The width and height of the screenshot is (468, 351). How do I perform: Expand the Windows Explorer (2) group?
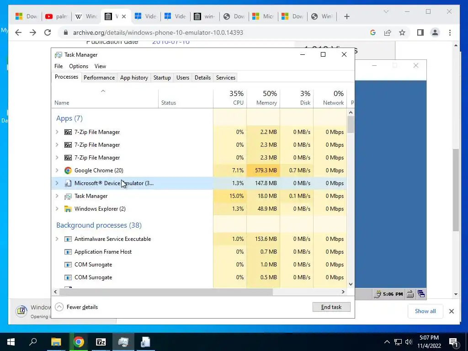pos(57,209)
